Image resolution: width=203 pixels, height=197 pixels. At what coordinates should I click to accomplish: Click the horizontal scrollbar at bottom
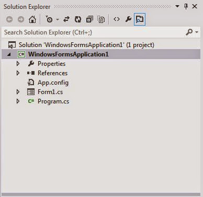click(x=101, y=195)
